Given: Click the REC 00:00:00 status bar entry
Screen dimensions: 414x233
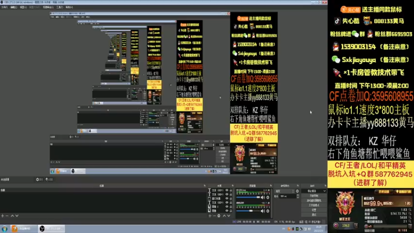Looking at the screenshot, I should click(262, 222).
